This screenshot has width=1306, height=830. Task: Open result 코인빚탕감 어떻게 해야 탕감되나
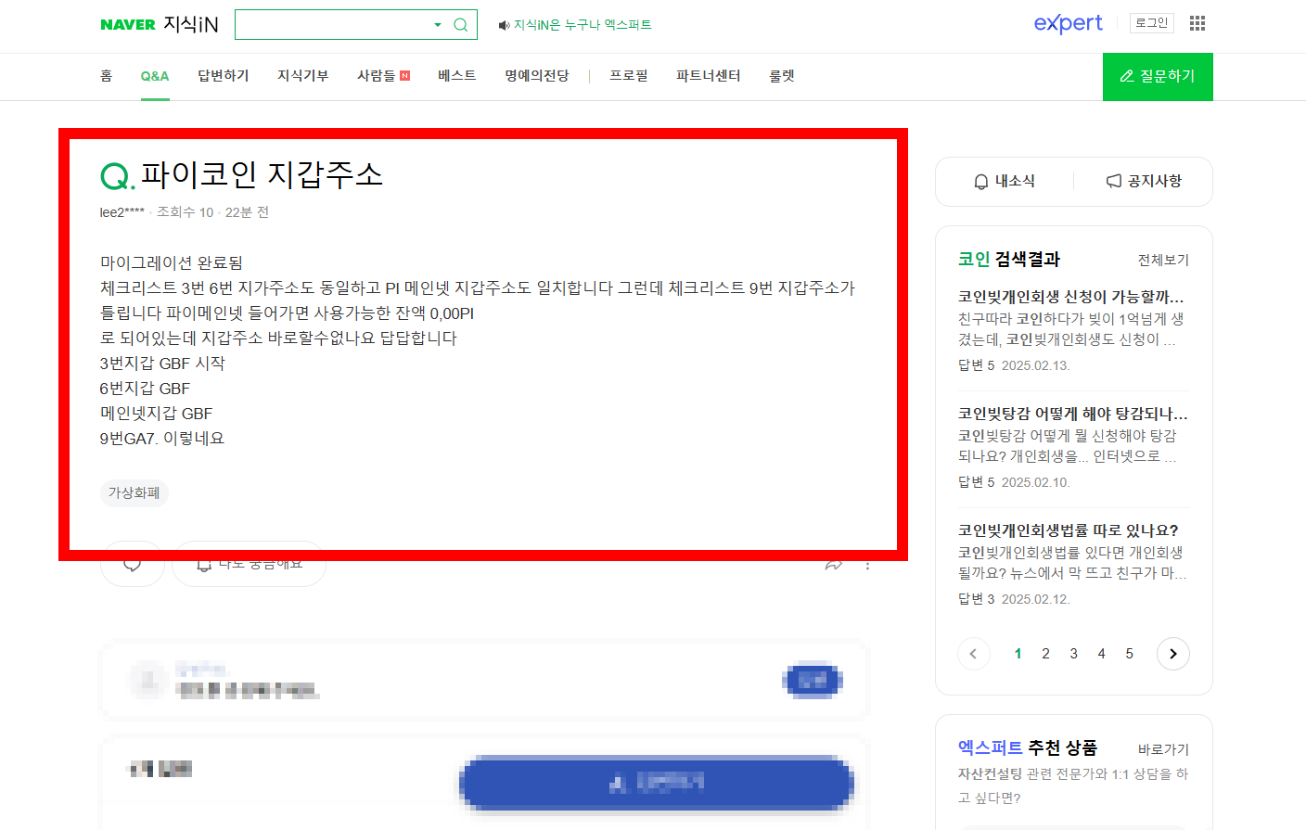click(x=1073, y=414)
